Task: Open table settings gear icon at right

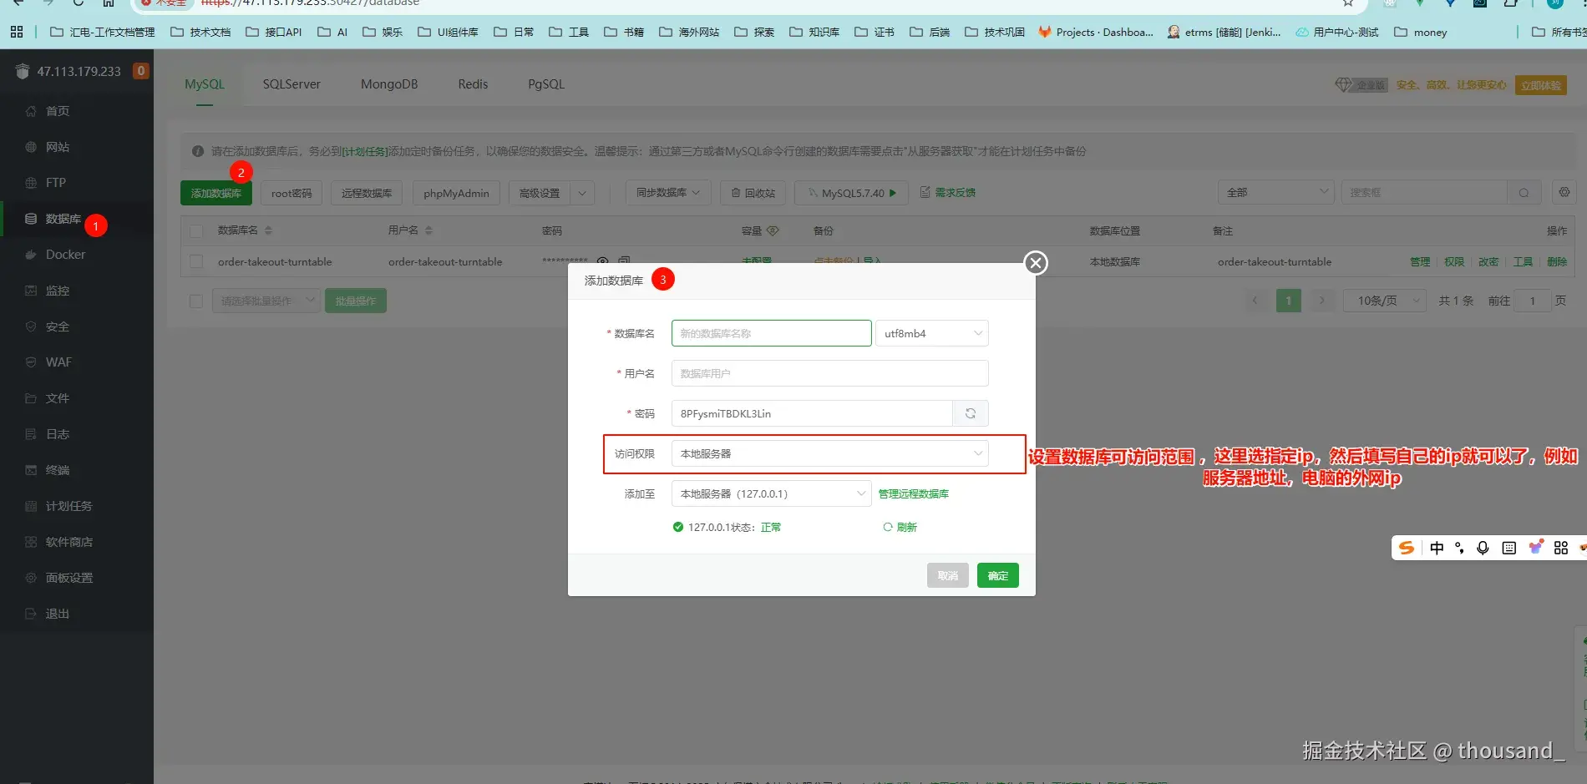Action: coord(1564,192)
